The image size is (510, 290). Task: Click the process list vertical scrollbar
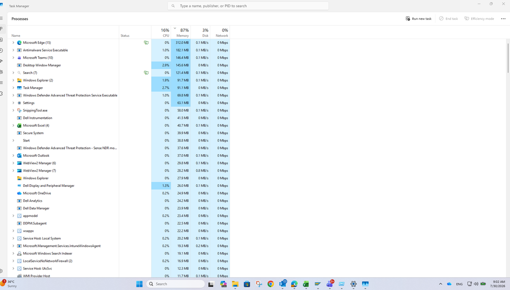tap(508, 58)
